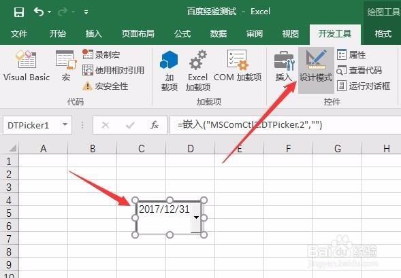
Task: Click the formula bar cancel X
Action: (x=106, y=125)
